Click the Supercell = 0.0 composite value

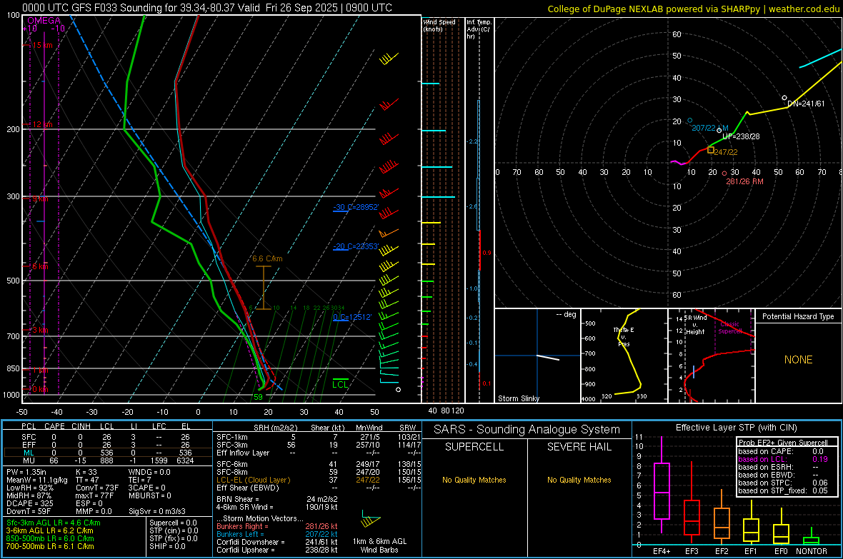(x=173, y=523)
